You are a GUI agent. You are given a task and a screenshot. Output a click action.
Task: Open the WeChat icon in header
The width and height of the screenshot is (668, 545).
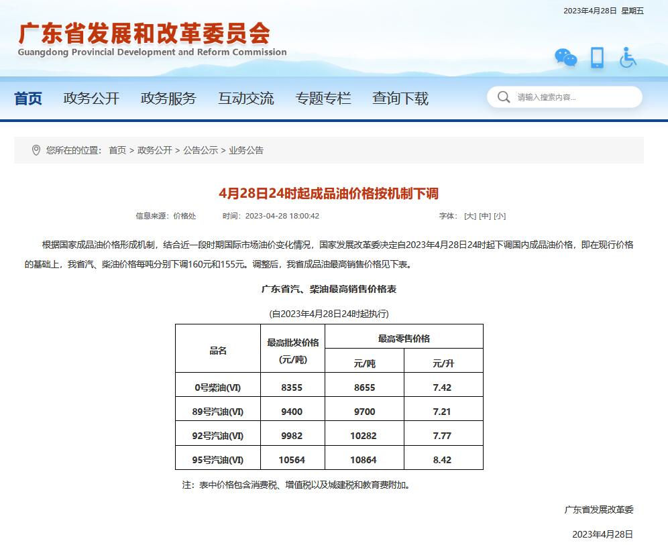click(565, 58)
